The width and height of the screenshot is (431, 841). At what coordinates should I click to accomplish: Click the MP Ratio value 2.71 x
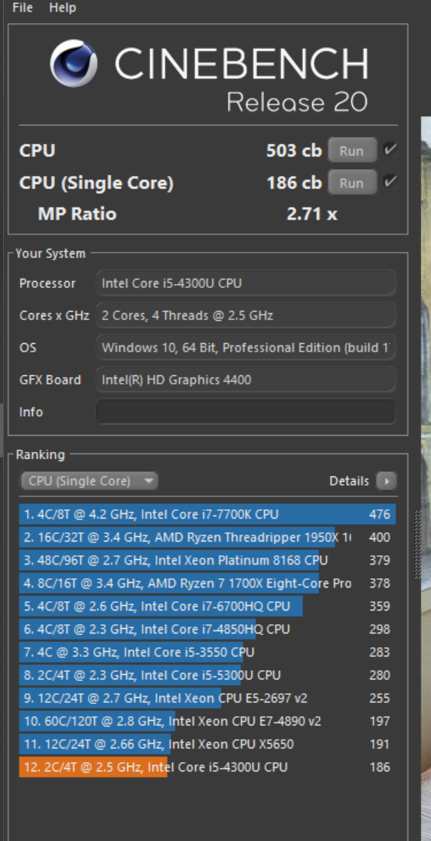click(312, 214)
